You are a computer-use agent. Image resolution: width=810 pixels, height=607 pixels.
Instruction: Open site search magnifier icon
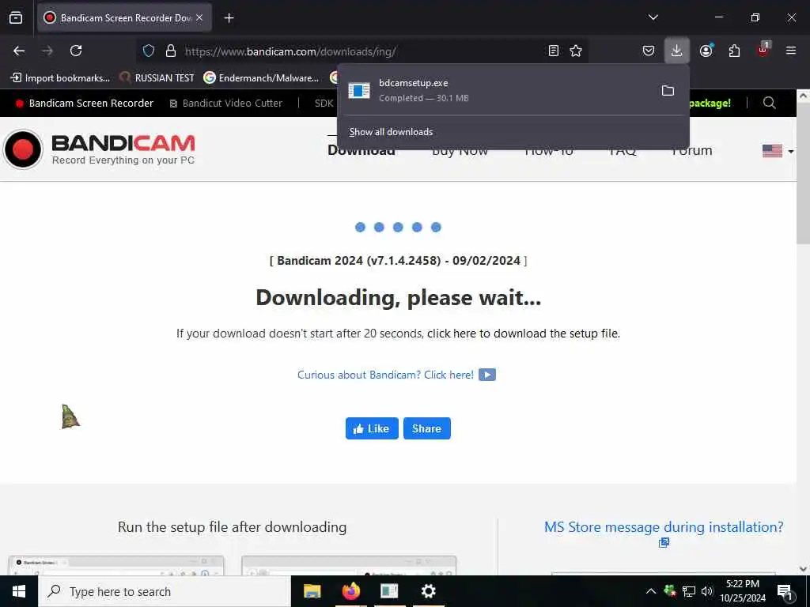[x=769, y=103]
